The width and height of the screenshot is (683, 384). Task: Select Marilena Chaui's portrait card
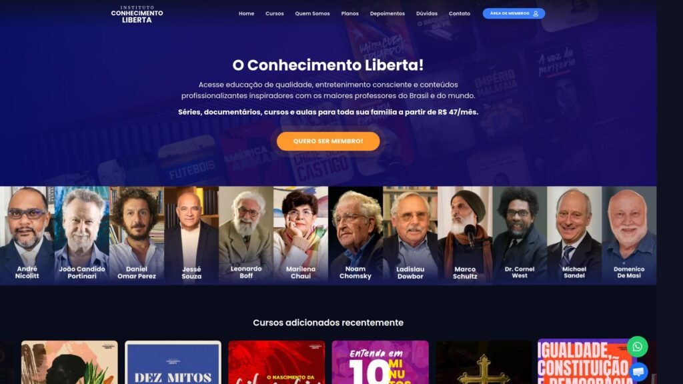(301, 235)
